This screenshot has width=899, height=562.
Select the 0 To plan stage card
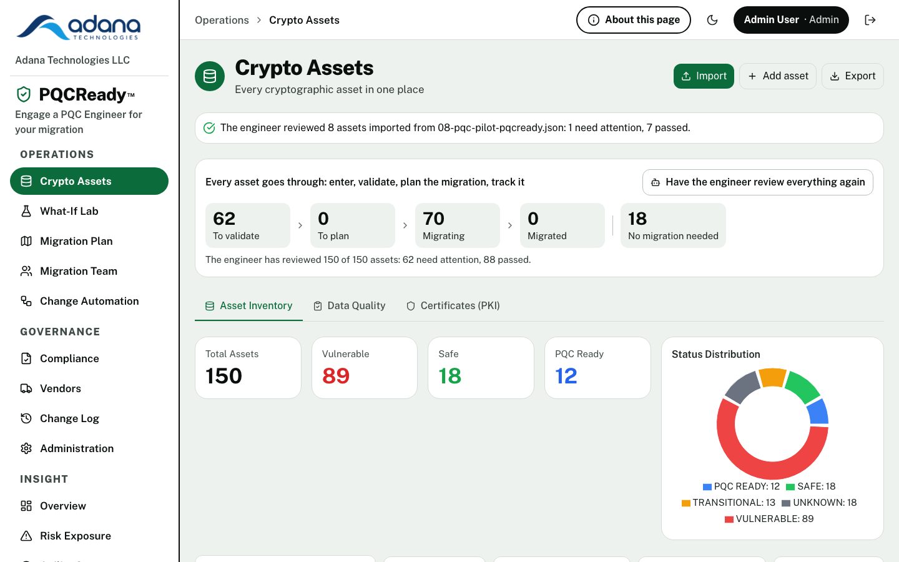353,225
